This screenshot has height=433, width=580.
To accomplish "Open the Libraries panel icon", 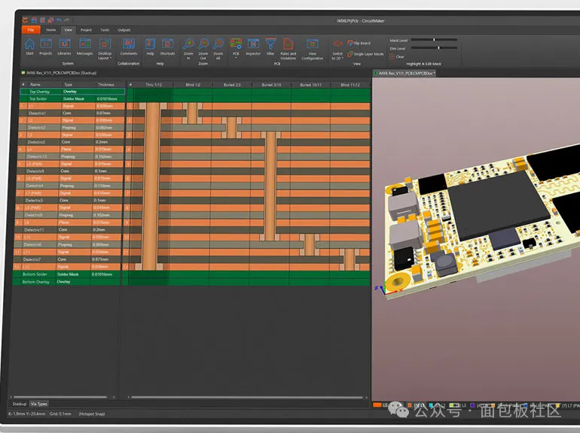I will (65, 45).
